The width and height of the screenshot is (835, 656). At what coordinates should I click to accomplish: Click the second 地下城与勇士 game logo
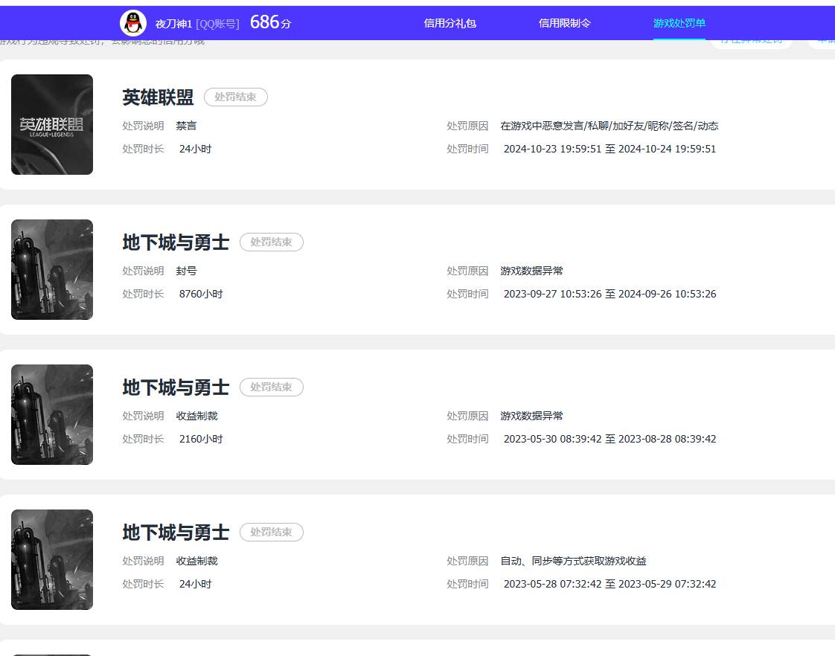(51, 414)
